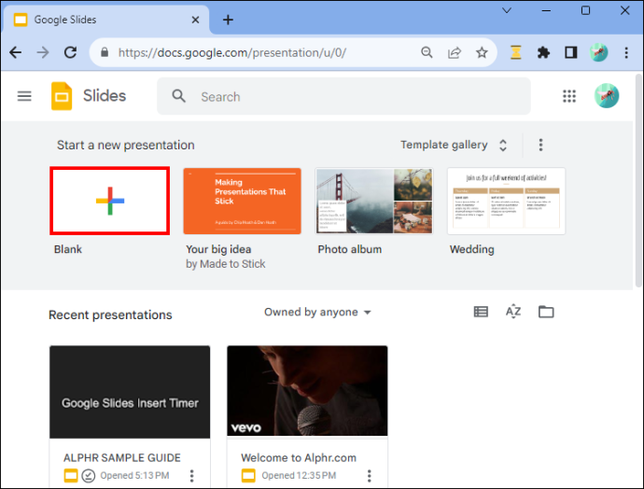Choose the Photo album template

pos(374,202)
